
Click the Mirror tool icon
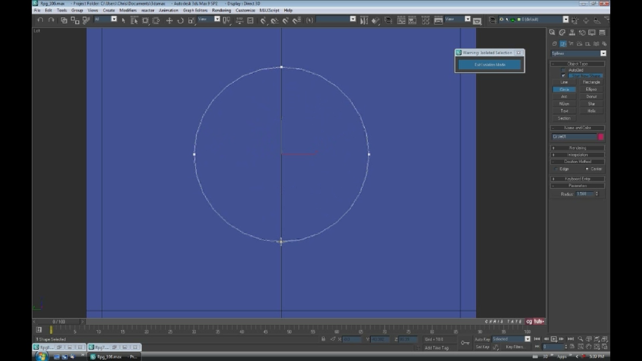click(x=364, y=21)
